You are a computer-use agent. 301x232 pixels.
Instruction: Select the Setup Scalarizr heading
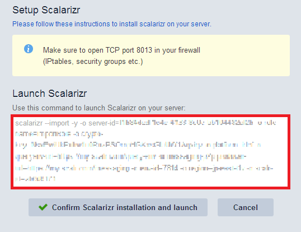coord(46,10)
